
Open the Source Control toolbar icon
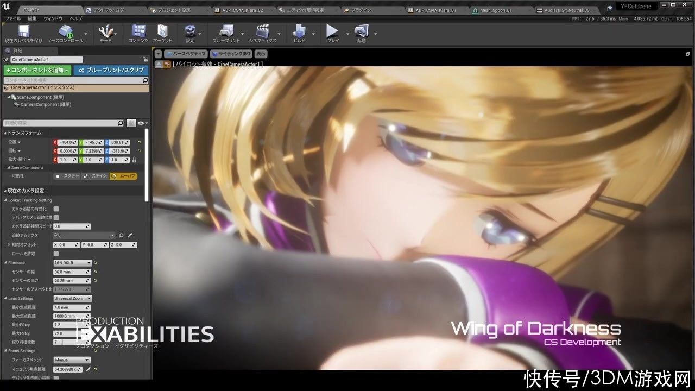point(65,31)
